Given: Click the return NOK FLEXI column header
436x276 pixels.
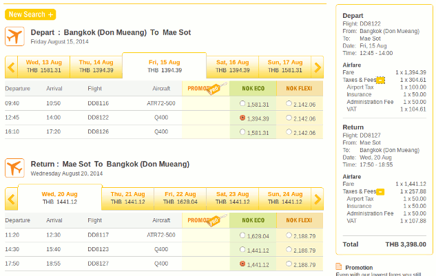Looking at the screenshot, I should point(300,220).
